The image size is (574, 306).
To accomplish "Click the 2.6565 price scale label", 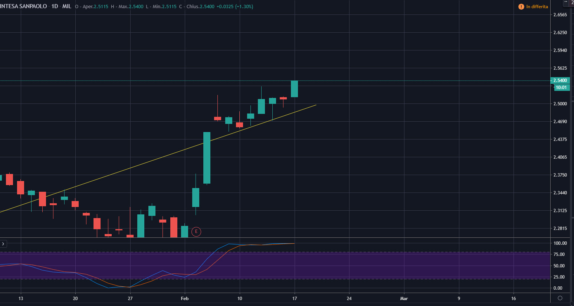I will [560, 15].
